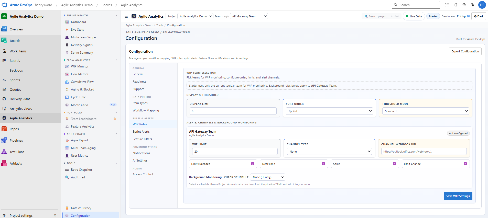Screen dimensions: 488x218
Task: Uncheck the Limit Exceeded checkbox
Action: click(x=253, y=164)
